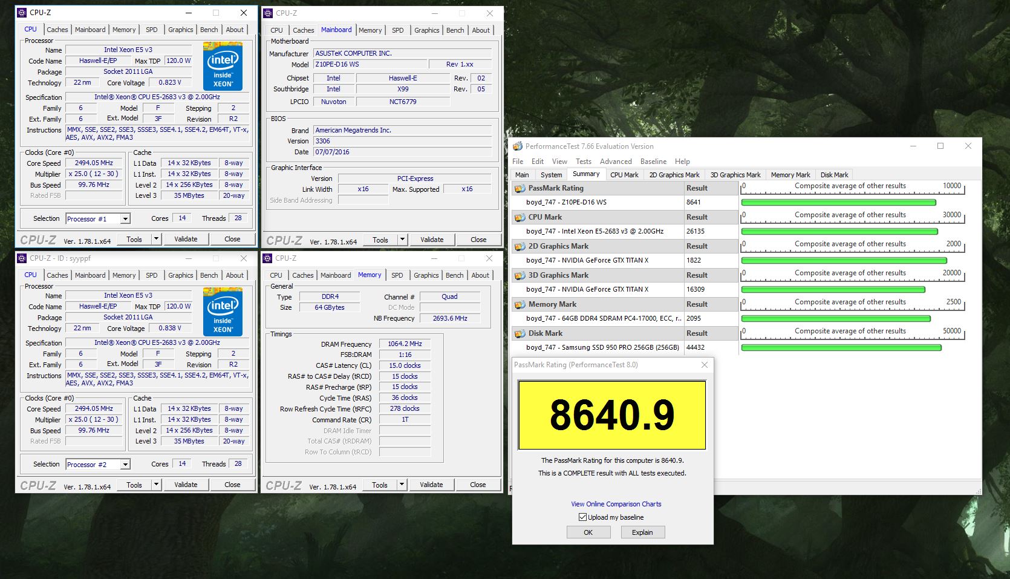The height and width of the screenshot is (579, 1010).
Task: Click the Memory Mark row icon
Action: pyautogui.click(x=520, y=304)
